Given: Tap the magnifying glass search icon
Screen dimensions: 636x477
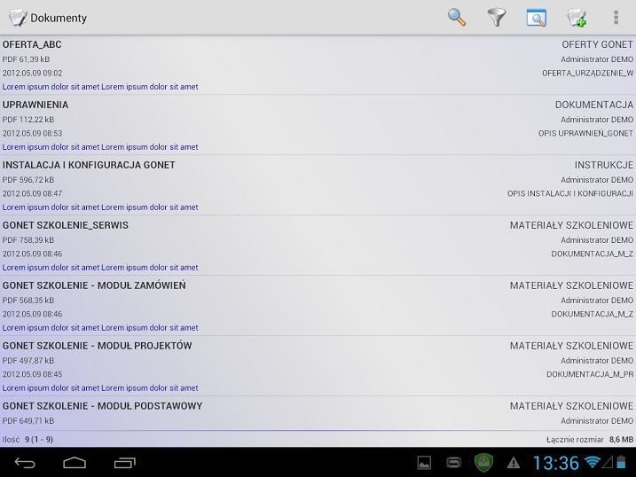Looking at the screenshot, I should tap(456, 18).
